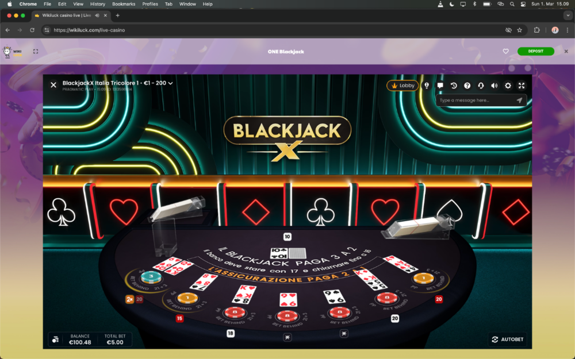Send chat message with arrow icon

coord(519,100)
